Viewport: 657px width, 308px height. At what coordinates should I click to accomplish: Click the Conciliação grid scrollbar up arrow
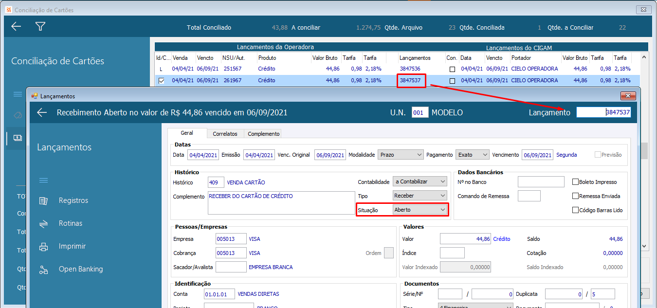(644, 57)
